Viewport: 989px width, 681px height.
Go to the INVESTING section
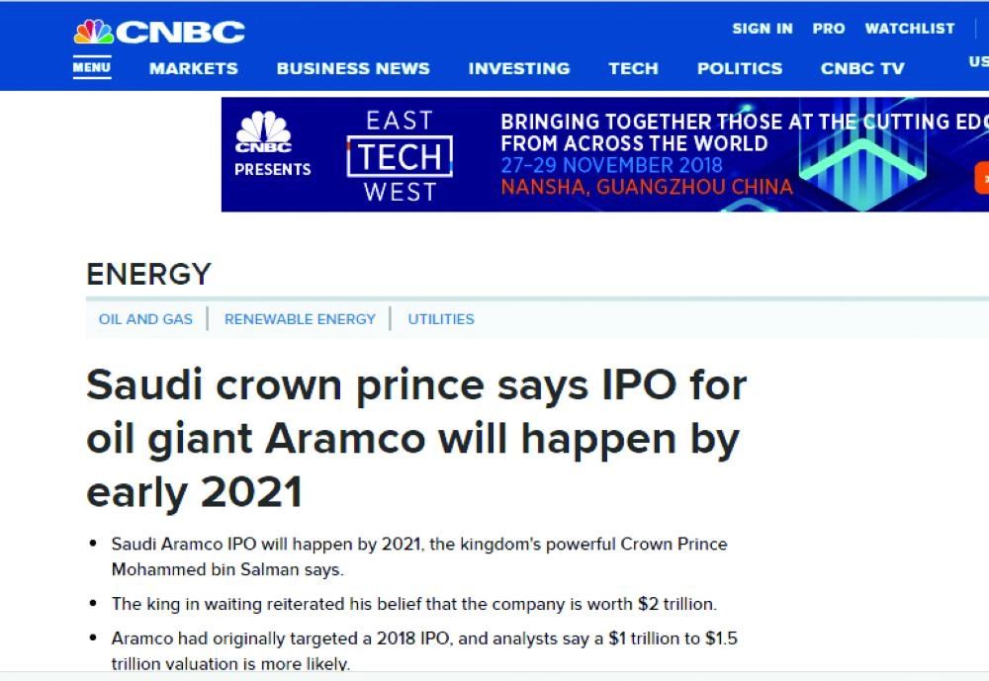[518, 68]
